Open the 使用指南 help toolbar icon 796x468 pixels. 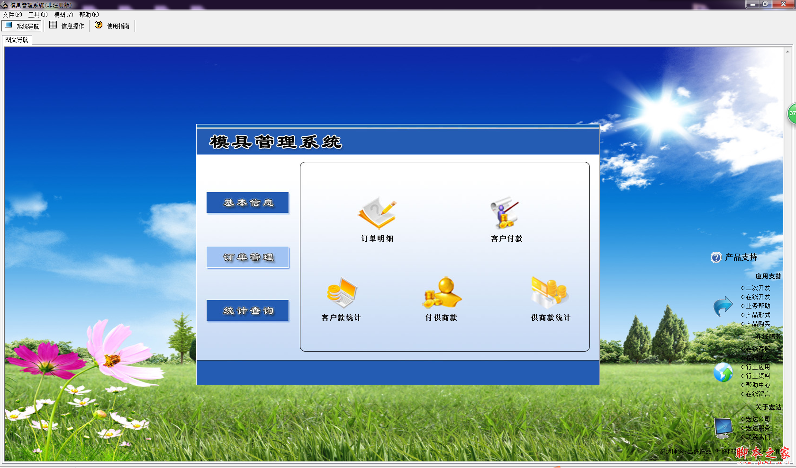tap(112, 26)
